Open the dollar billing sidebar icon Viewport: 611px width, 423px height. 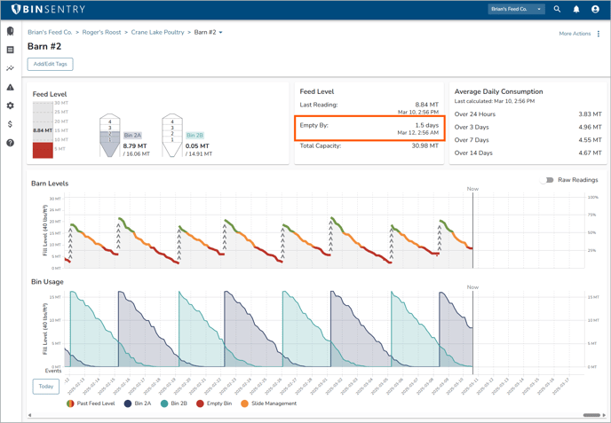pos(11,124)
